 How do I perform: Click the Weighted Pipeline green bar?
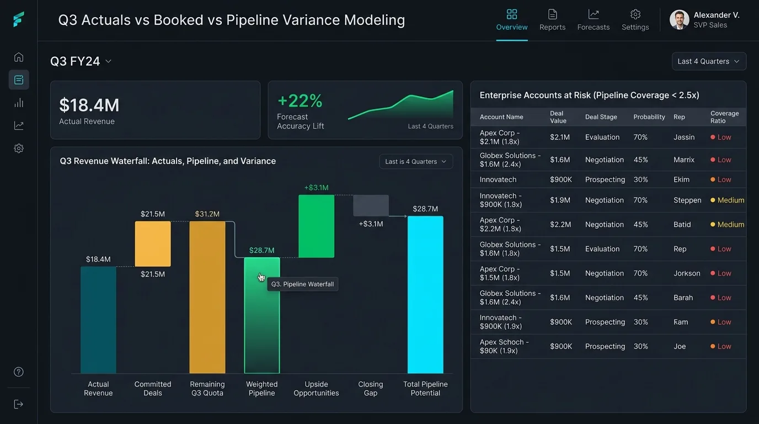262,316
